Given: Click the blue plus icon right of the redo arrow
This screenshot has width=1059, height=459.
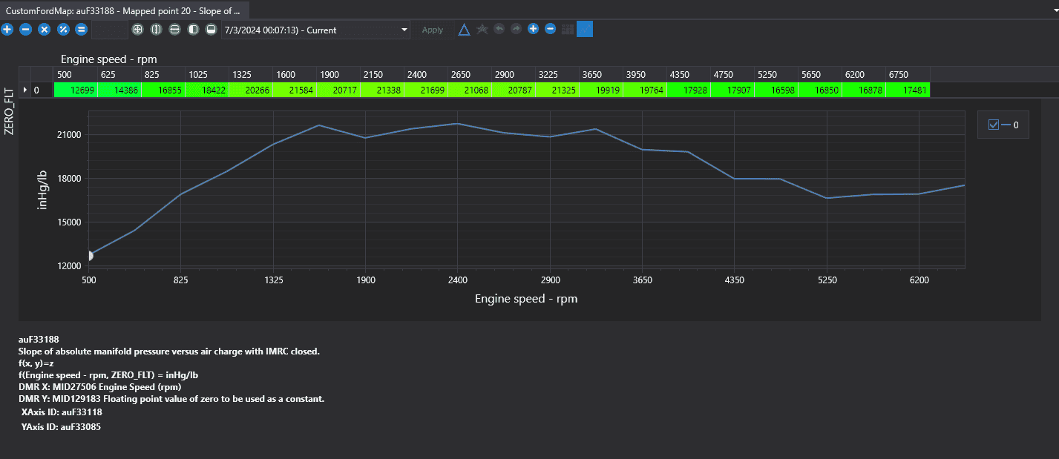Looking at the screenshot, I should tap(533, 29).
